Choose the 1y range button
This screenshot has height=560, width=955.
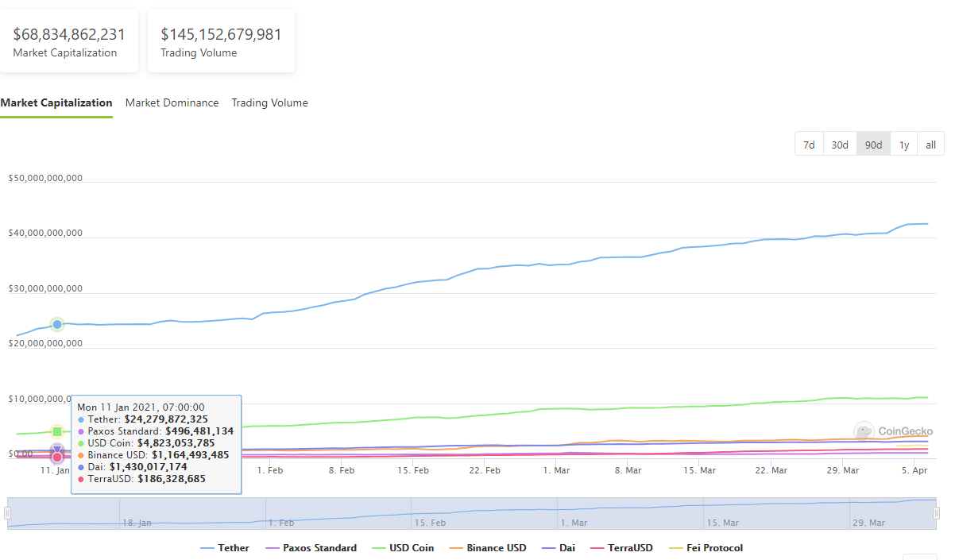click(904, 145)
